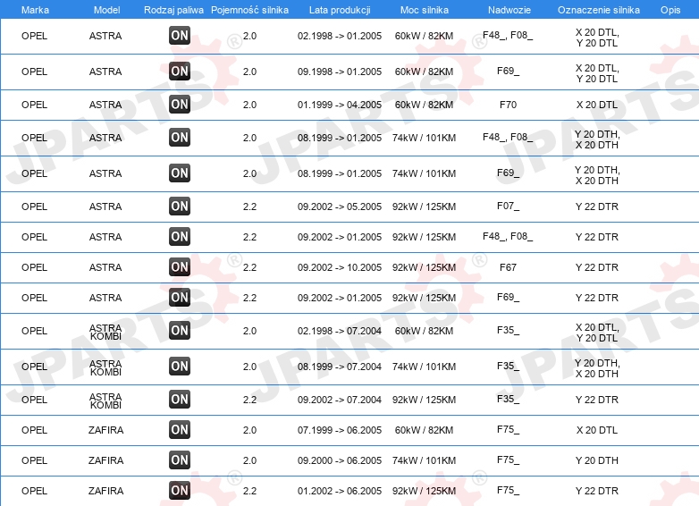This screenshot has width=699, height=506.
Task: Click the ON icon in the 74kW F48_, F08_ row
Action: tap(180, 138)
